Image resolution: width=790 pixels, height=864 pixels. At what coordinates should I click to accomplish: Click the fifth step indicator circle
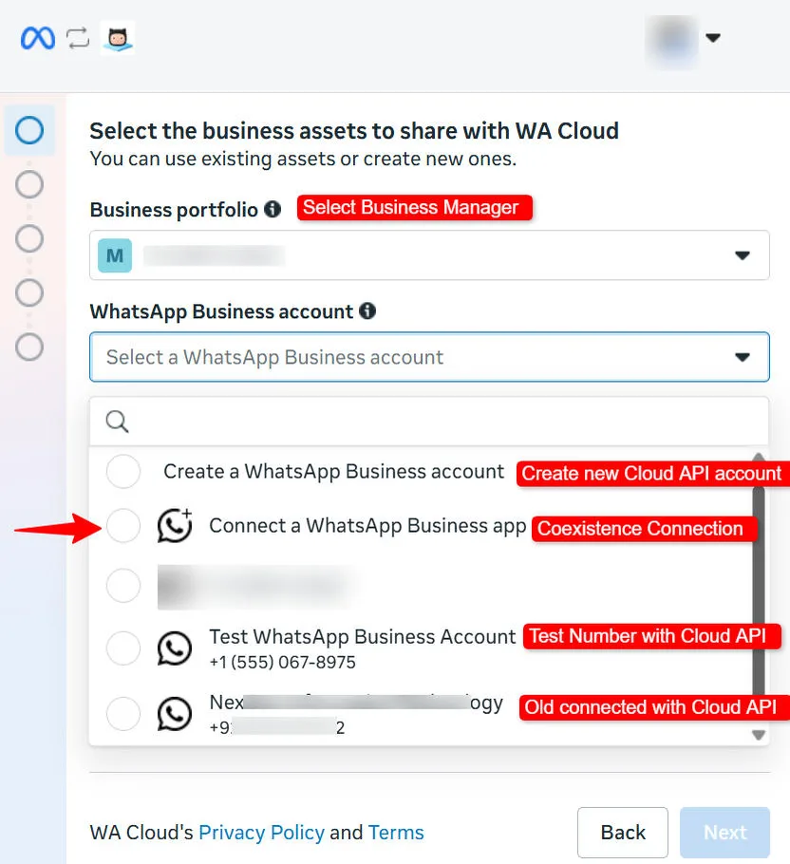pos(29,347)
